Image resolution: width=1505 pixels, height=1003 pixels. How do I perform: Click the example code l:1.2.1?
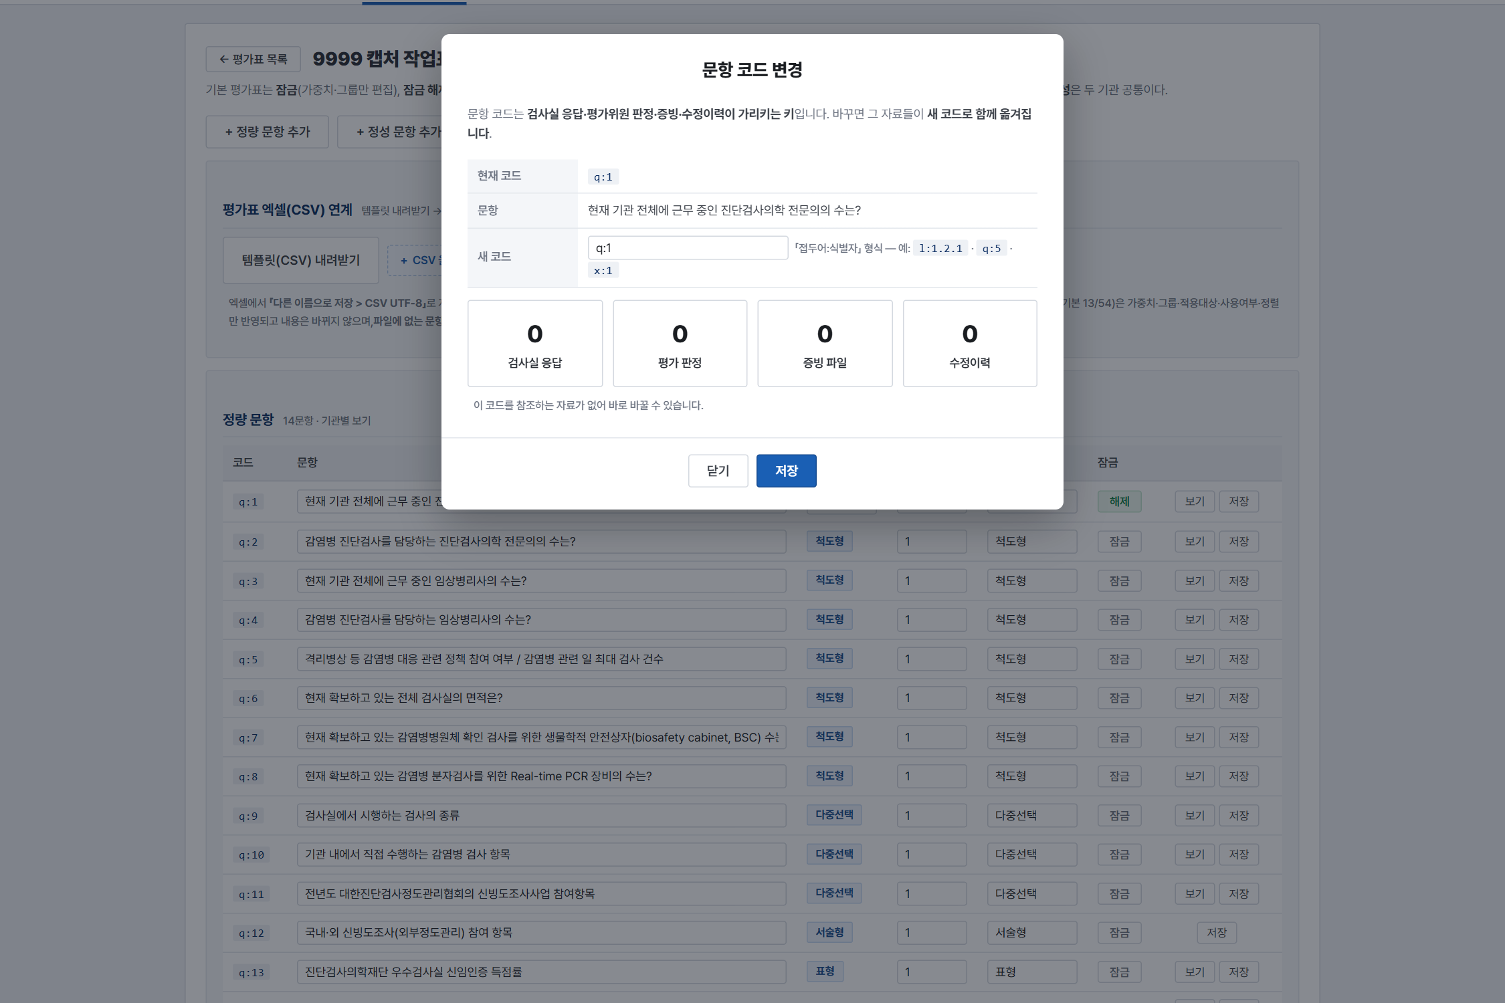(x=940, y=249)
